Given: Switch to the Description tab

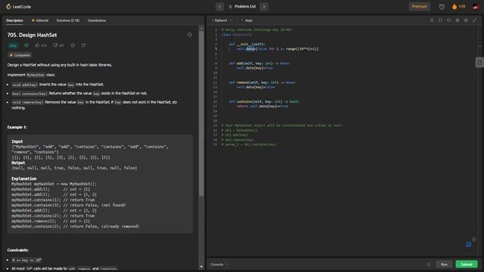Looking at the screenshot, I should (14, 20).
